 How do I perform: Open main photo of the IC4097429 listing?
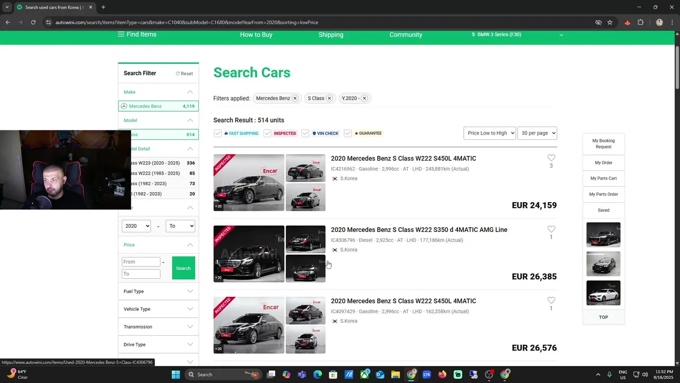pos(249,325)
